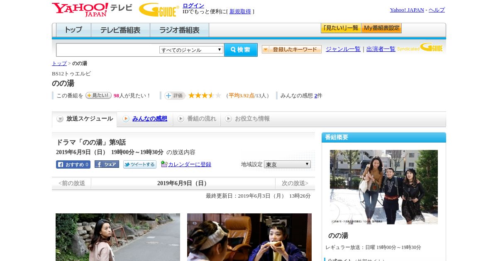The image size is (498, 261).
Task: Click the 番組概要 promotional photo of three women
Action: pos(384,187)
